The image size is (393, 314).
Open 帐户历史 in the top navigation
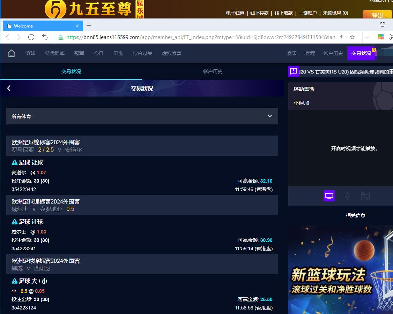click(333, 53)
